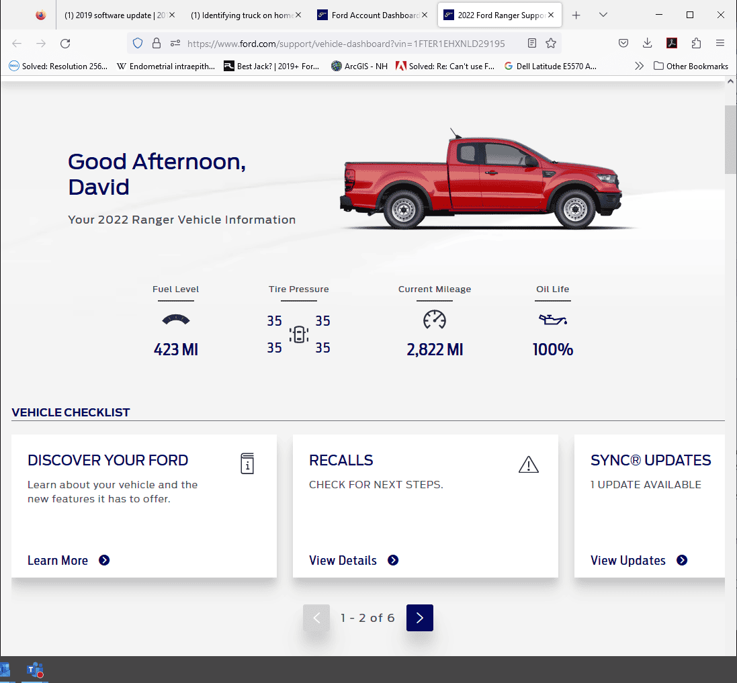Click the SYNC UPDATES card heading
This screenshot has height=683, width=737.
(650, 460)
